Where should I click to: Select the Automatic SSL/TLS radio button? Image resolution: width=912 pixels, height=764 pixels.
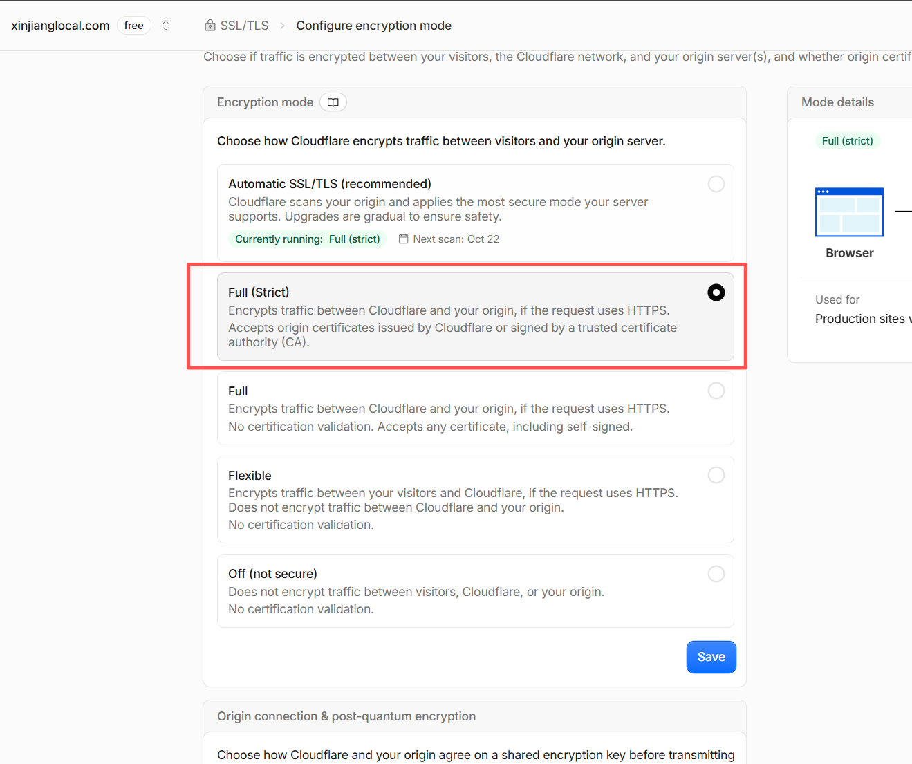click(x=716, y=184)
